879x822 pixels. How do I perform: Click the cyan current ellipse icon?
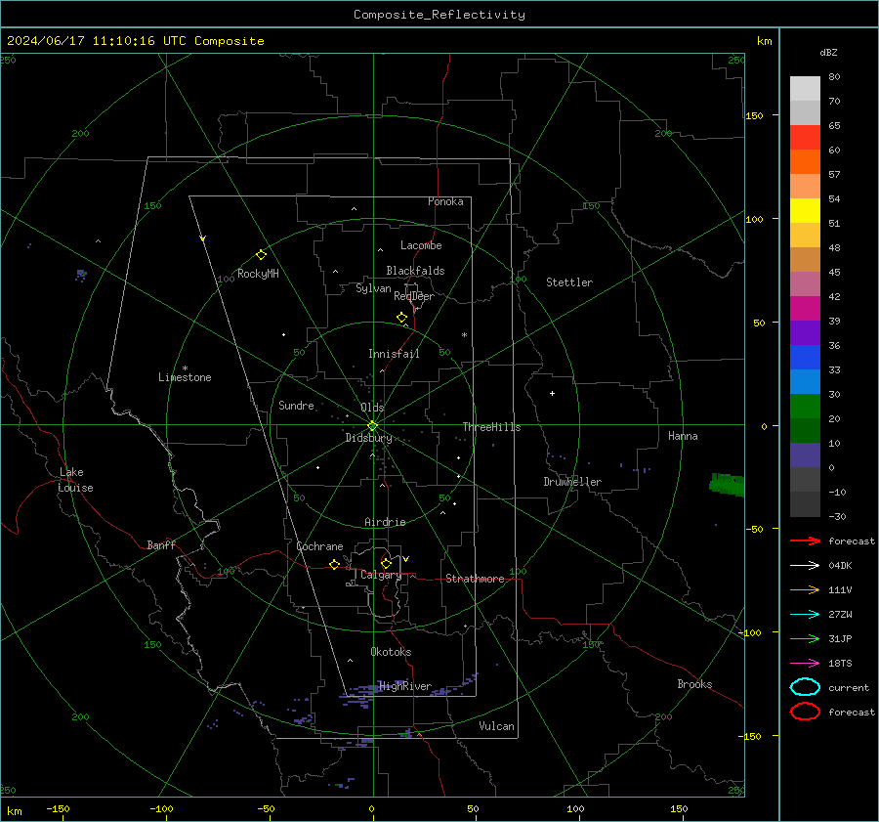pyautogui.click(x=805, y=687)
